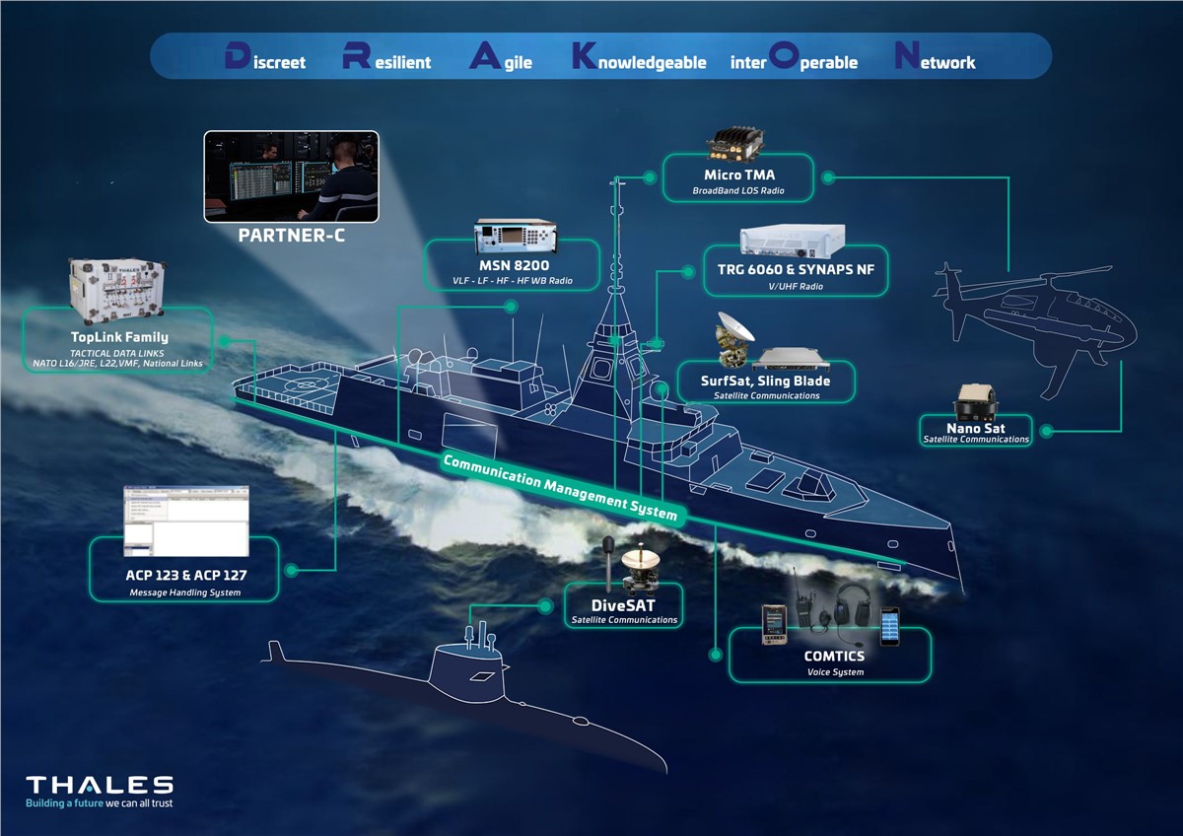Open the ACP 123 & ACP 127 software screenshot

tap(185, 521)
